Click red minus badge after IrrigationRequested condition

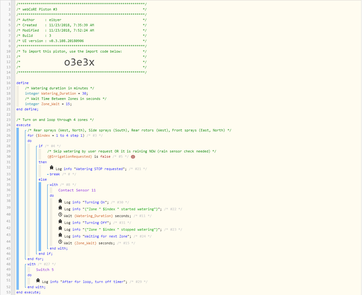[133, 157]
